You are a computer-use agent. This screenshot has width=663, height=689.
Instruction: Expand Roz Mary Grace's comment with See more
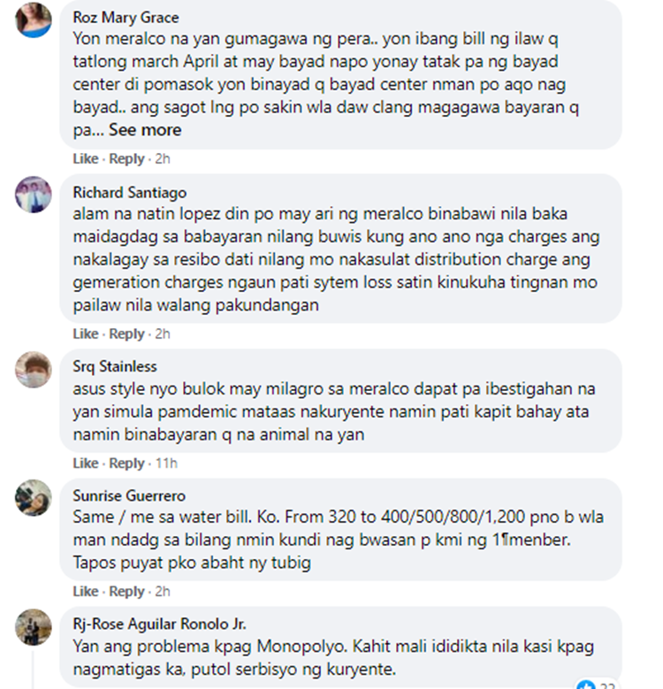pyautogui.click(x=145, y=130)
